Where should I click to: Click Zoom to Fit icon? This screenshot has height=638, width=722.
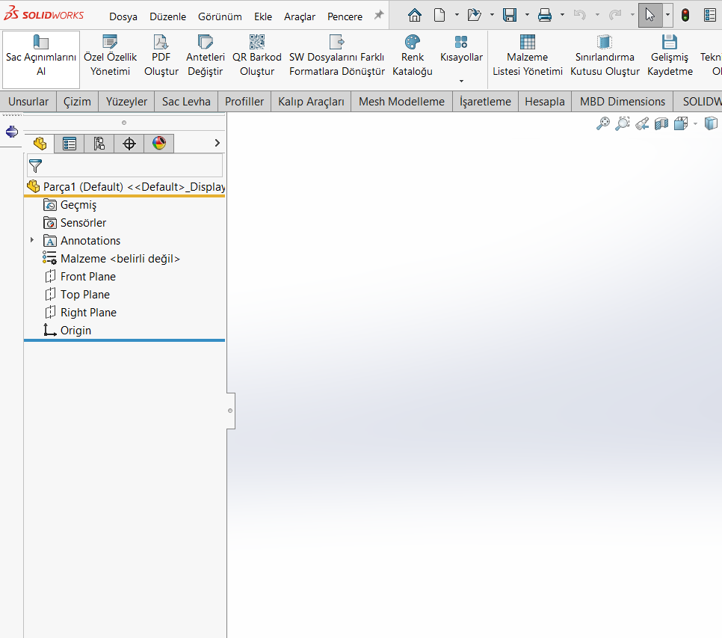click(602, 123)
